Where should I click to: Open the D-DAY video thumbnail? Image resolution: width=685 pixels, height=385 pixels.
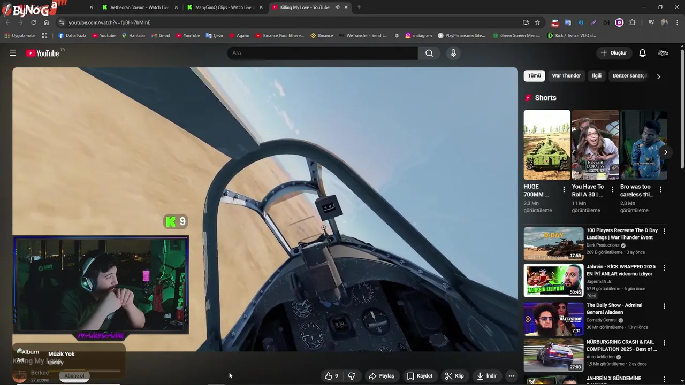[x=553, y=244]
